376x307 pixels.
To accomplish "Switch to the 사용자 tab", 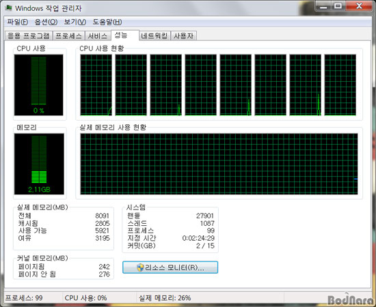I will (x=183, y=36).
